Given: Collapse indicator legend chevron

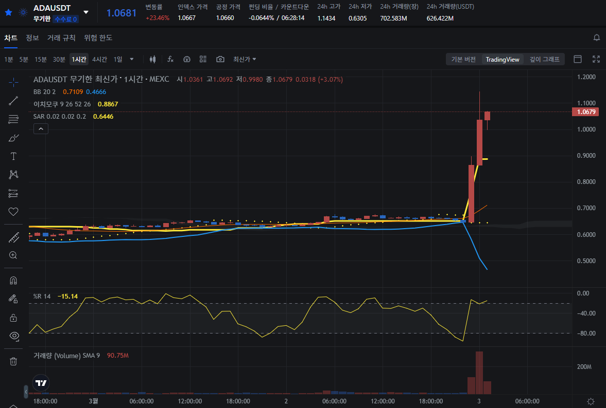Looking at the screenshot, I should (41, 129).
